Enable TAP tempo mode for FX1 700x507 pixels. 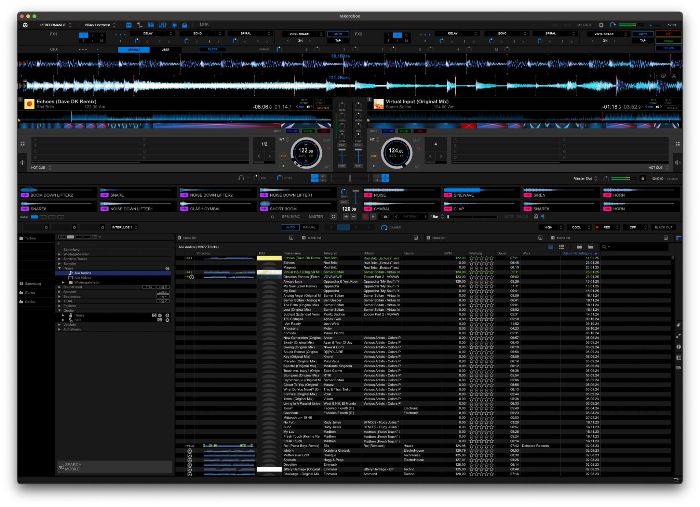338,40
